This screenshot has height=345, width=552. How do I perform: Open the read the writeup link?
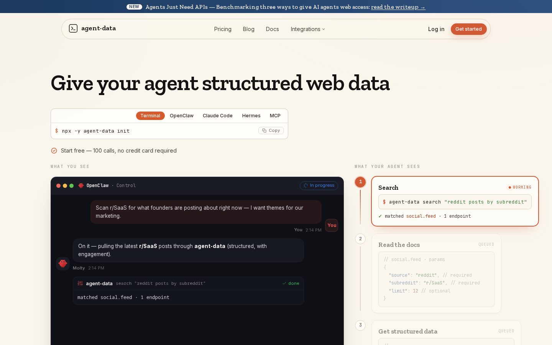398,7
